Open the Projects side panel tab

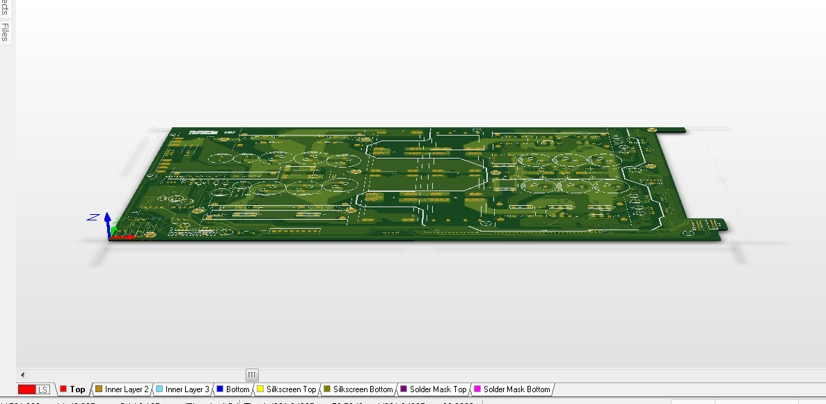tap(5, 7)
